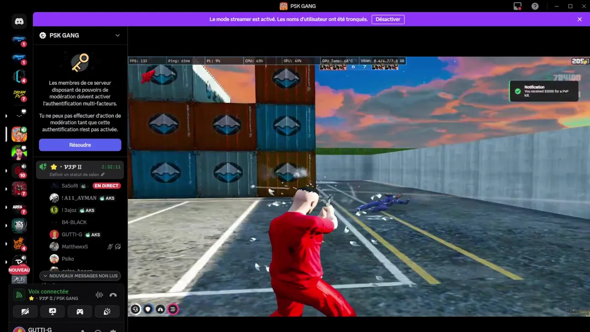Click the live stream video of SaSoRi

(359, 186)
